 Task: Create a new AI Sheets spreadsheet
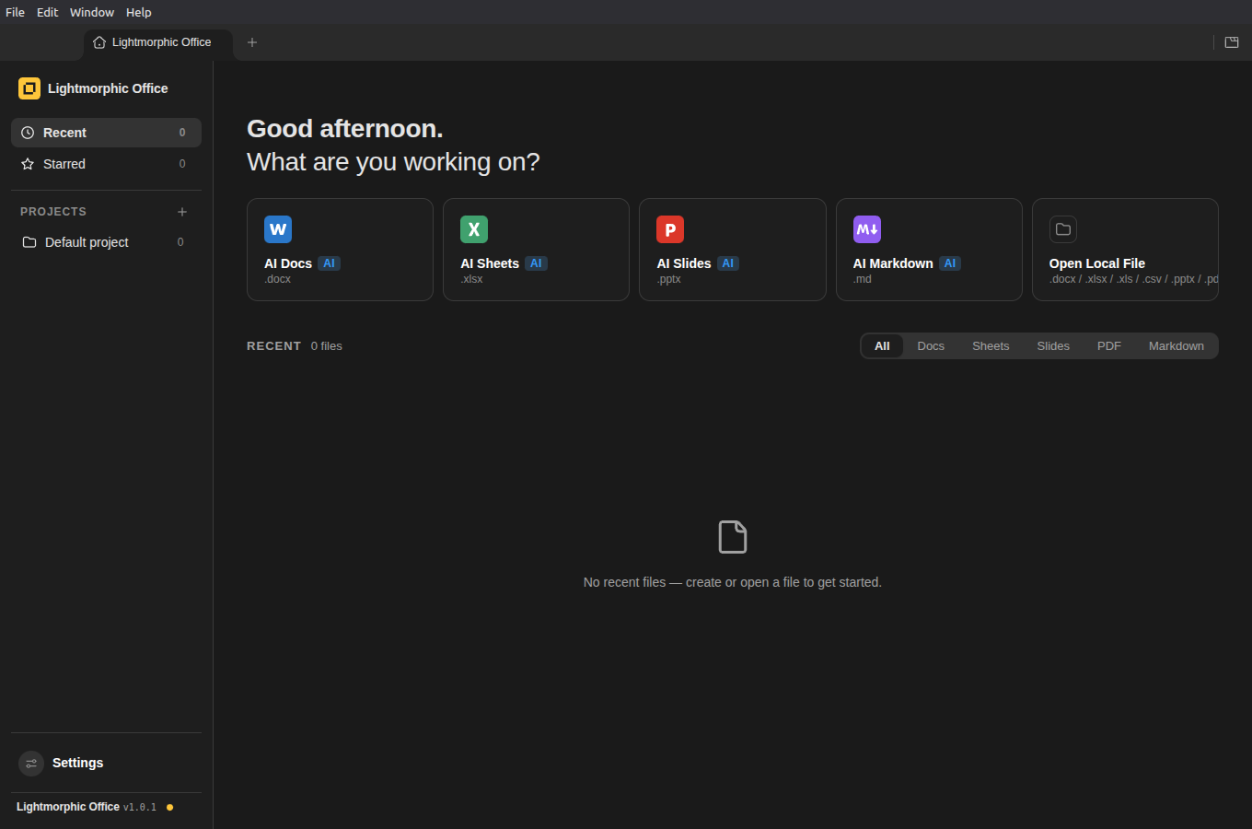tap(536, 250)
